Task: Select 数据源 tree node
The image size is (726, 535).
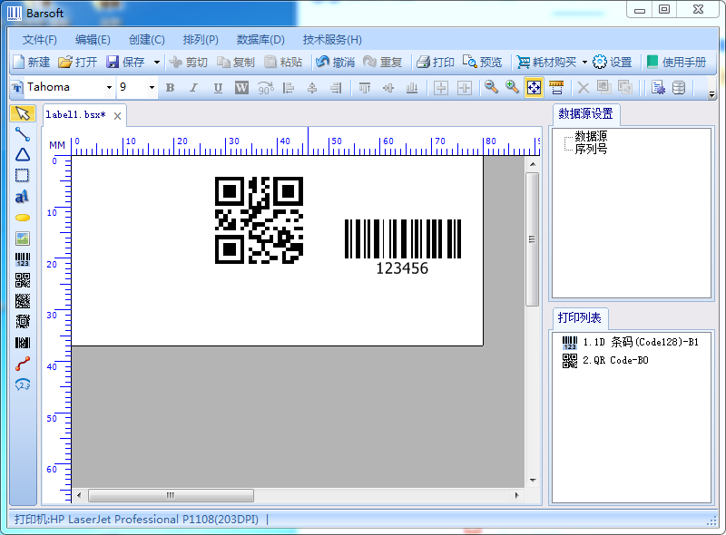Action: tap(591, 136)
